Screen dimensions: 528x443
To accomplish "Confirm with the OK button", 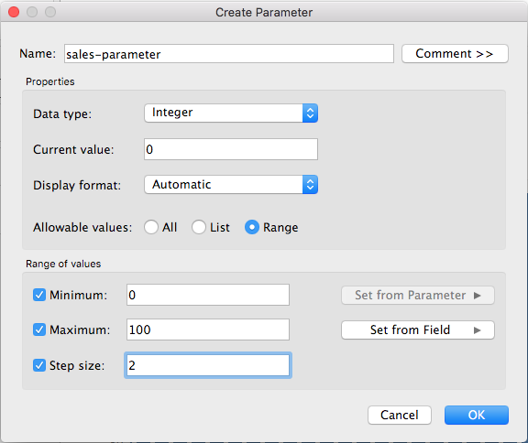I will [x=477, y=416].
